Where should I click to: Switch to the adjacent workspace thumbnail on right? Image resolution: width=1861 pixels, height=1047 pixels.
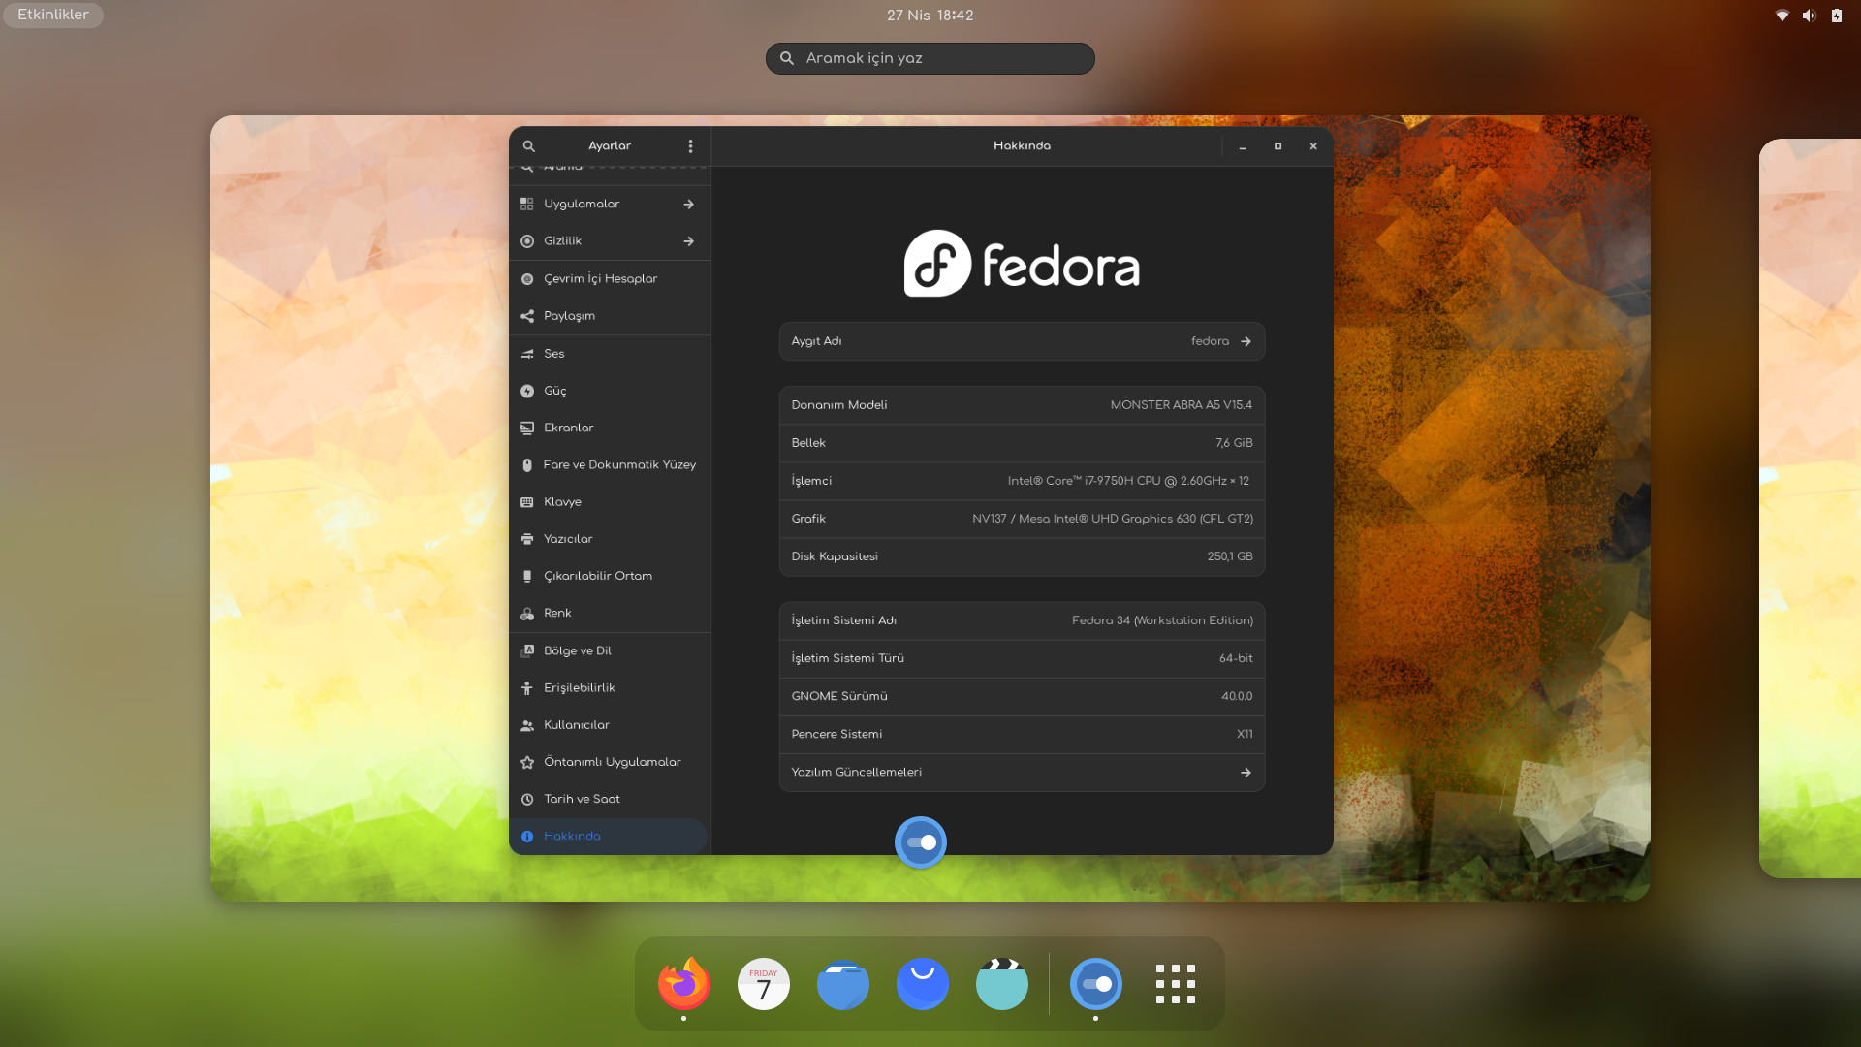click(x=1810, y=509)
